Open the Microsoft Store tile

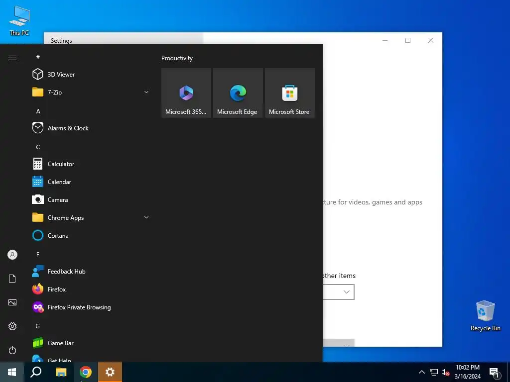click(290, 93)
